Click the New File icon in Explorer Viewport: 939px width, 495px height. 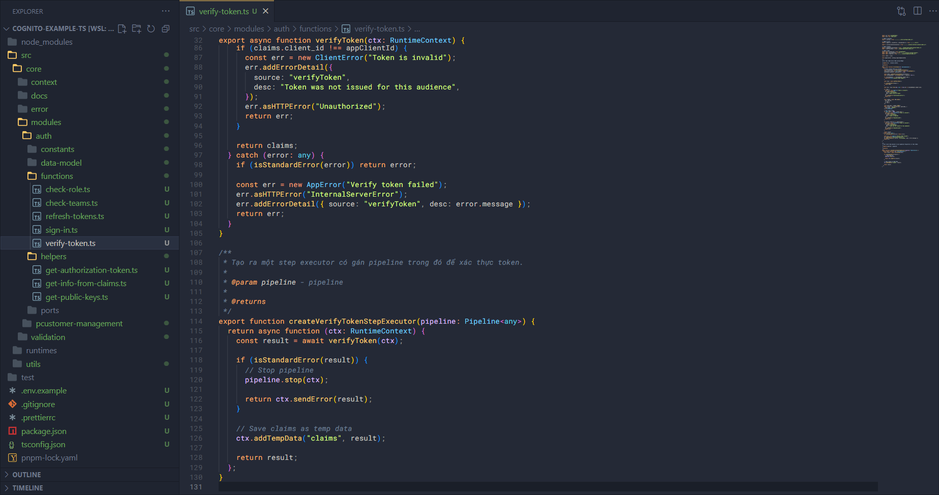[122, 29]
